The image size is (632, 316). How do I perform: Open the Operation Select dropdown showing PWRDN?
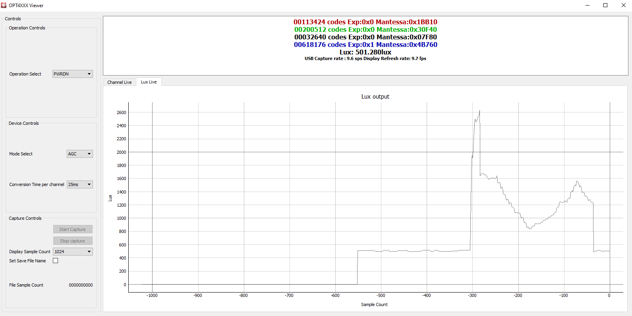pyautogui.click(x=73, y=74)
